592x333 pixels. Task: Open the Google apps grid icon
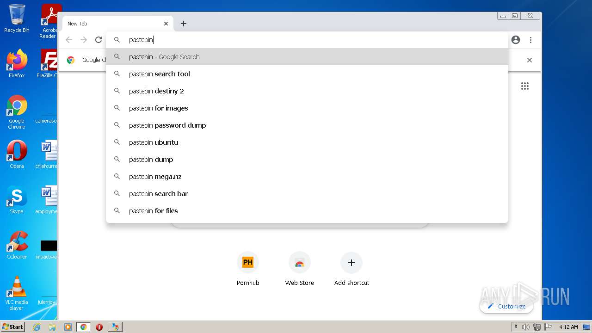(x=525, y=86)
